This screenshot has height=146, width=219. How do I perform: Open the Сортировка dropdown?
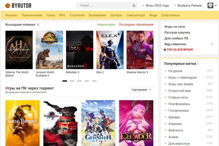(x=141, y=90)
